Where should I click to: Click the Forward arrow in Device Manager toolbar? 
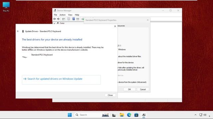(x=58, y=19)
